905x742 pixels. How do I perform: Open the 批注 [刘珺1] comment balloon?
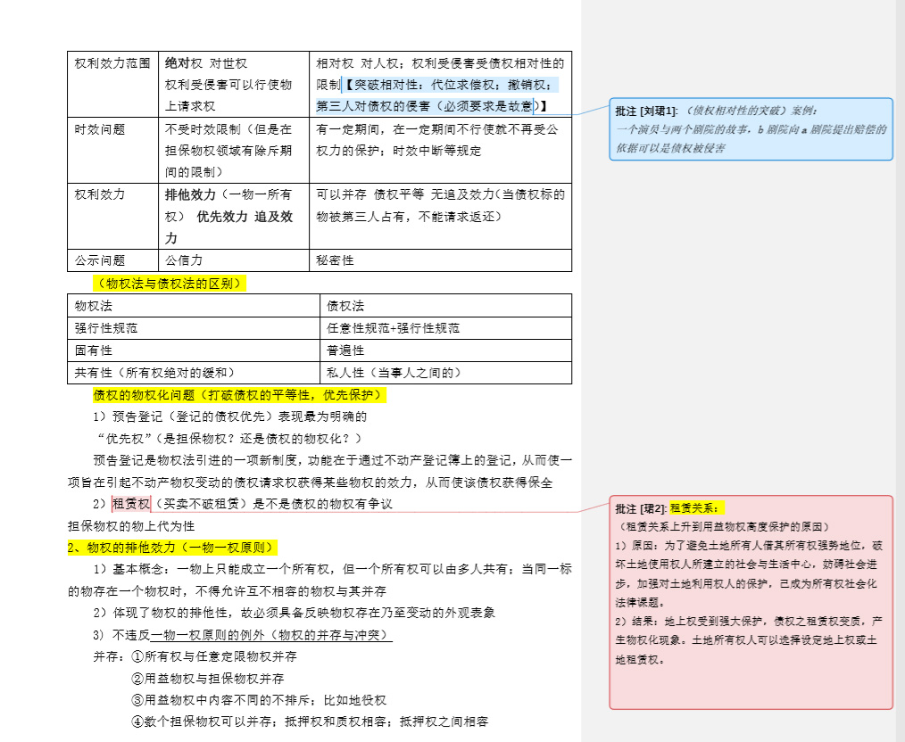point(750,129)
